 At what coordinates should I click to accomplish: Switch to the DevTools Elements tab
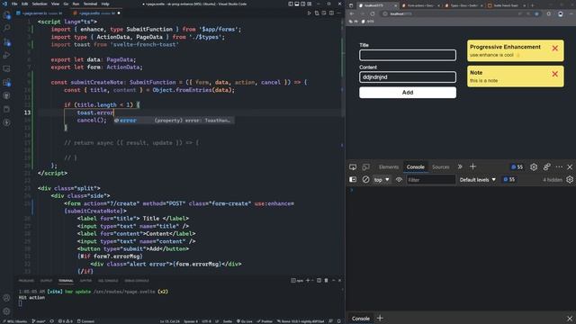click(389, 167)
